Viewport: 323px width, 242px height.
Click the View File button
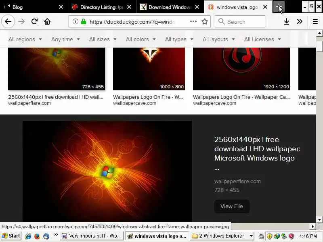[232, 206]
